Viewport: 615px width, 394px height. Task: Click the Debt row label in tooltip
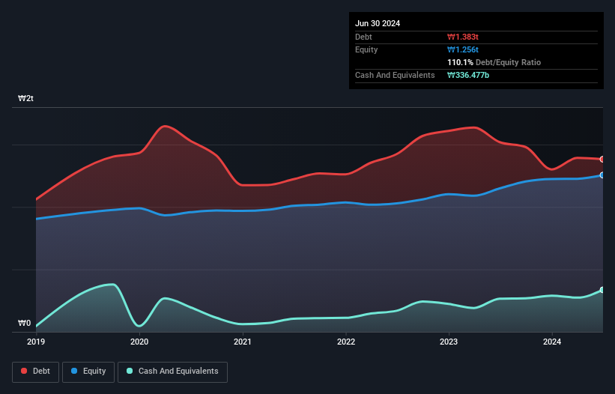[363, 37]
